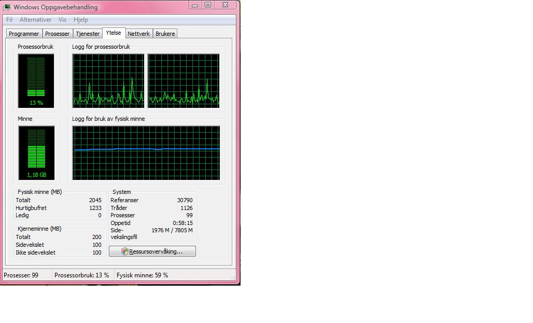Click the Prosessorbruk 13 % gauge

point(36,81)
